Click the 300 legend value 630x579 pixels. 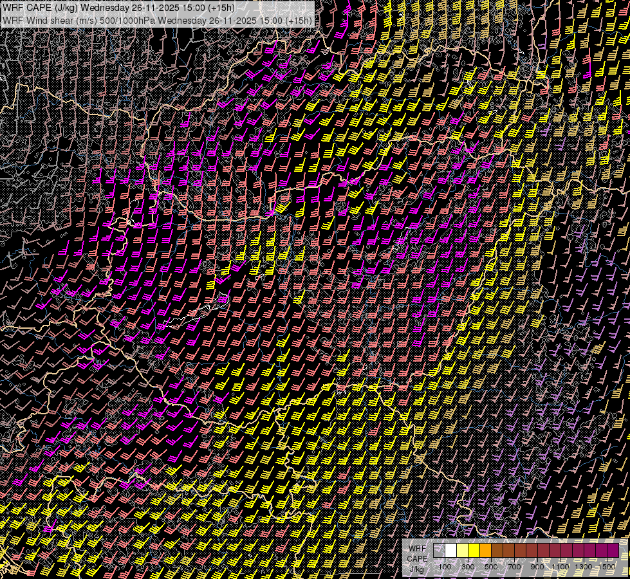468,567
